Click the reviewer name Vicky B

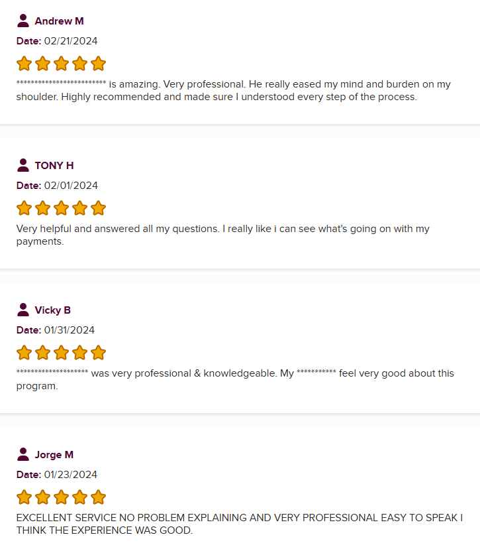pos(52,310)
